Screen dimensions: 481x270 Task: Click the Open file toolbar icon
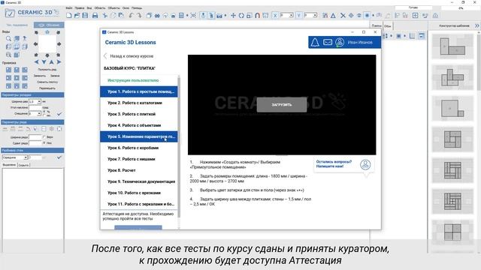click(77, 15)
